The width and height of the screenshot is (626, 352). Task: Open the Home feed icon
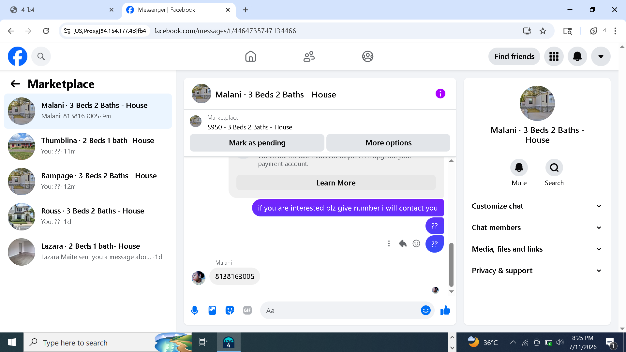pos(250,56)
